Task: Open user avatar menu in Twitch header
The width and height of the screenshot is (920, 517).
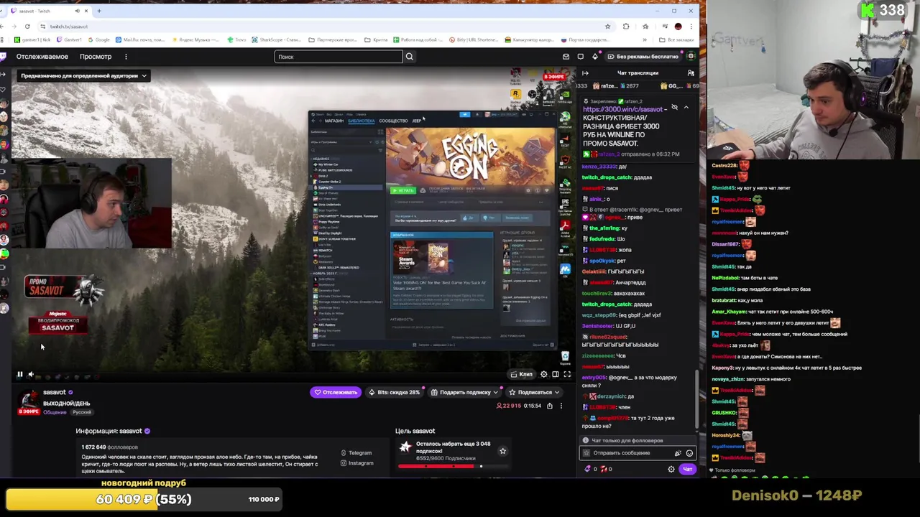Action: tap(691, 57)
